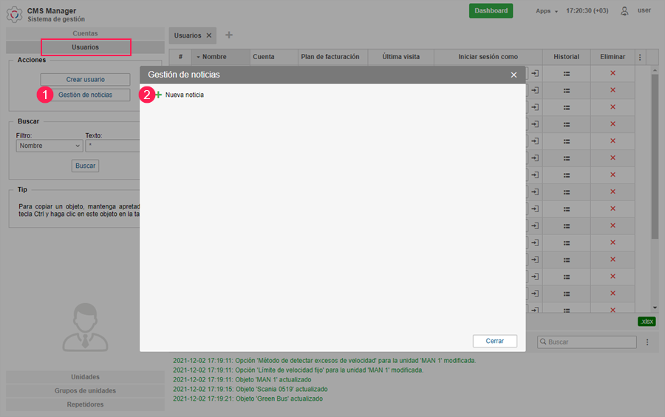
Task: Click the table scrollbar up arrow
Action: tap(655, 70)
